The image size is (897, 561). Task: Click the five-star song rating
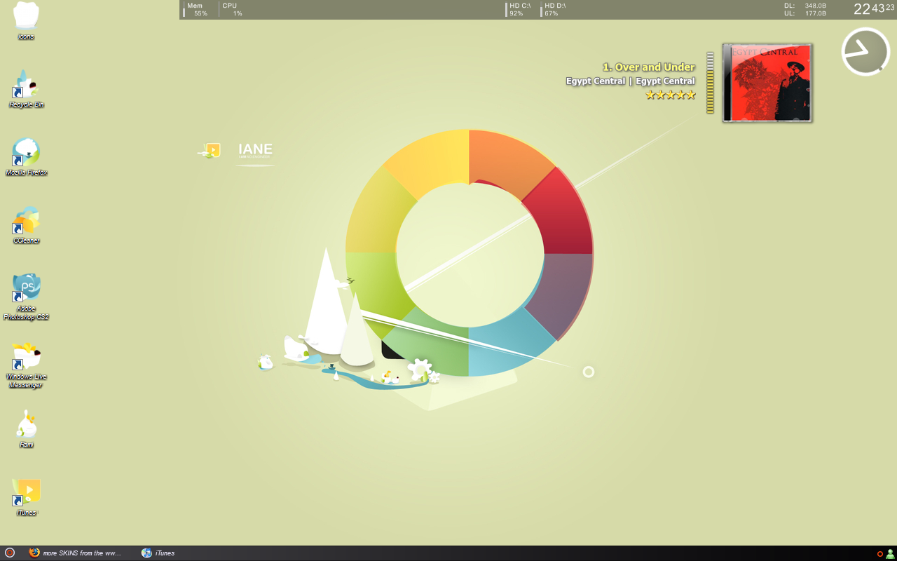click(671, 95)
